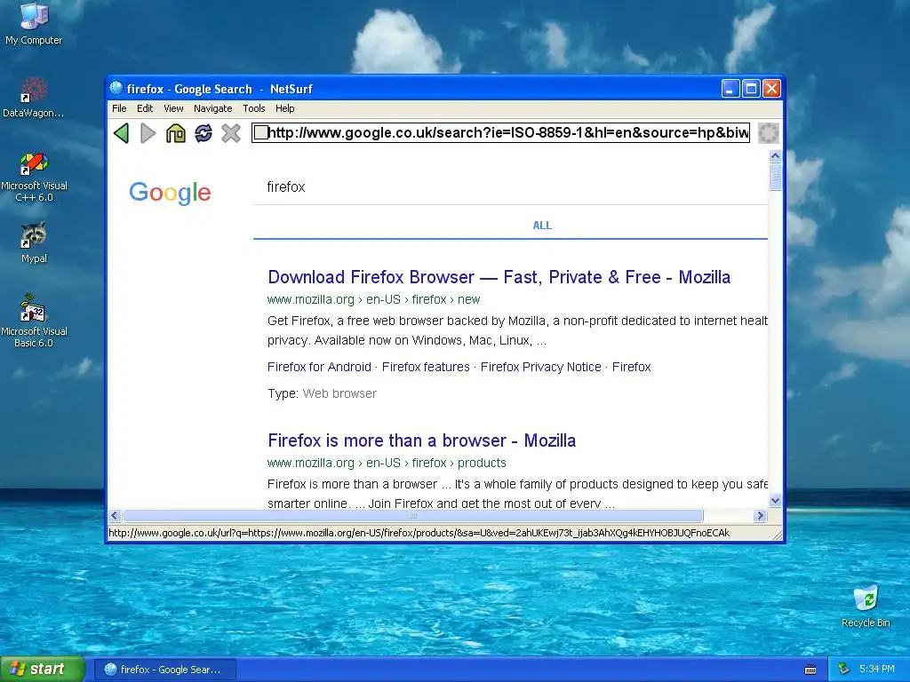The height and width of the screenshot is (682, 910).
Task: Click the page favicon in the URL bar
Action: 261,133
